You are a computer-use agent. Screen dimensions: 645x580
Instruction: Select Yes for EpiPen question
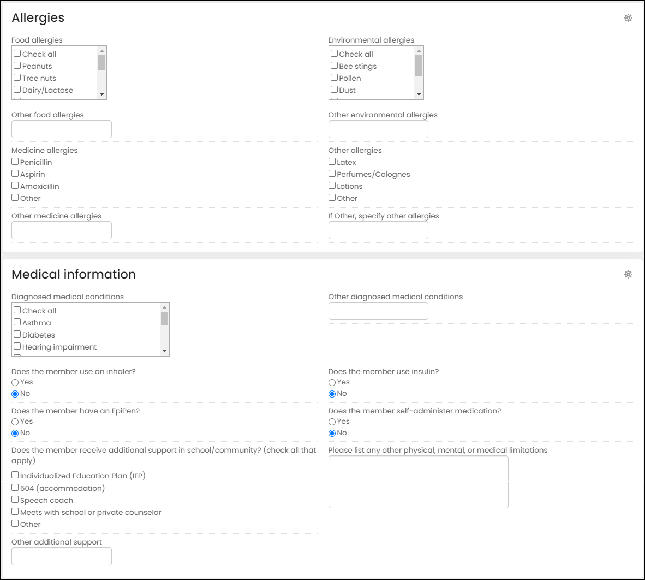(15, 422)
